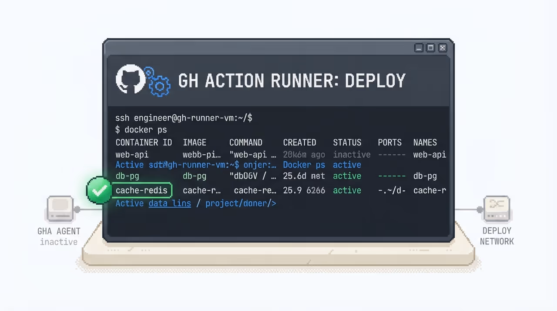Click the 'GH ACTION RUNNER: DEPLOY' title
The width and height of the screenshot is (557, 311).
[292, 81]
